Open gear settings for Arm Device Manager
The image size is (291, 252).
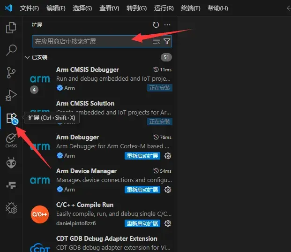[168, 190]
